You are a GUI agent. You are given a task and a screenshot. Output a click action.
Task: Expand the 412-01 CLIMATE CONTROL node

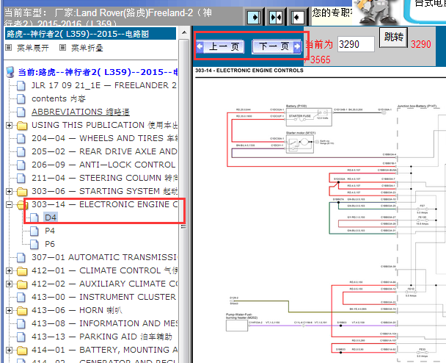(x=9, y=270)
